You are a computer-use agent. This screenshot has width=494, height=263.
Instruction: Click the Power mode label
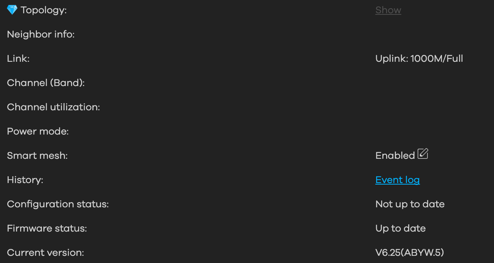(x=38, y=131)
